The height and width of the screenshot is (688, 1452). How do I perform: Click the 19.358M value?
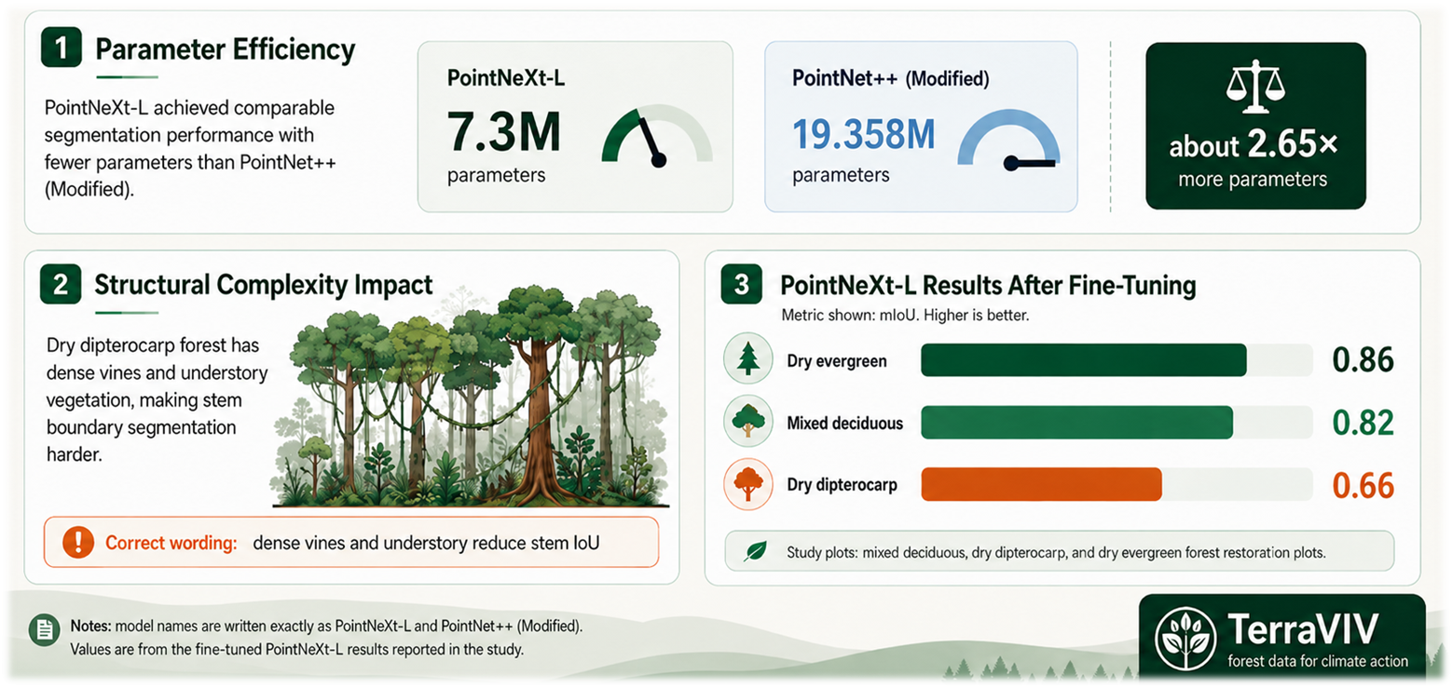863,136
